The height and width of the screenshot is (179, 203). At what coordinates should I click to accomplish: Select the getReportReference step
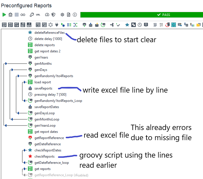[x=49, y=138]
